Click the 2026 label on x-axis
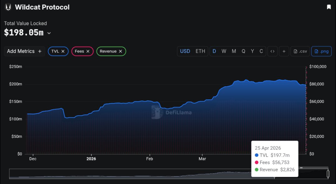This screenshot has height=184, width=336. [91, 159]
